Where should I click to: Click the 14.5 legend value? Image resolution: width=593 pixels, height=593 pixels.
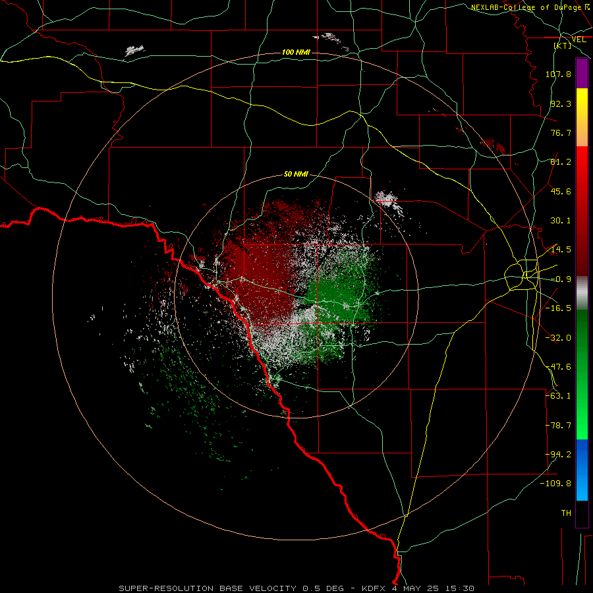[x=561, y=250]
